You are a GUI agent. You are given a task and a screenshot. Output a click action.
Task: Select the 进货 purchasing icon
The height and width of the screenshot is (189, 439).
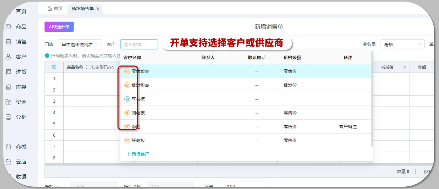[x=9, y=72]
